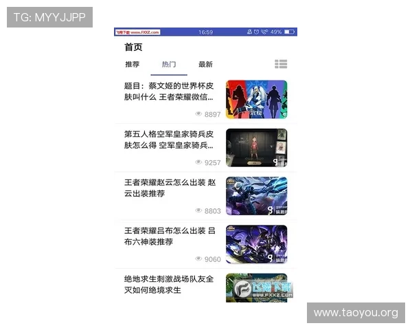Image resolution: width=412 pixels, height=330 pixels.
Task: Click the 16:59 clock in status bar
Action: tap(205, 32)
